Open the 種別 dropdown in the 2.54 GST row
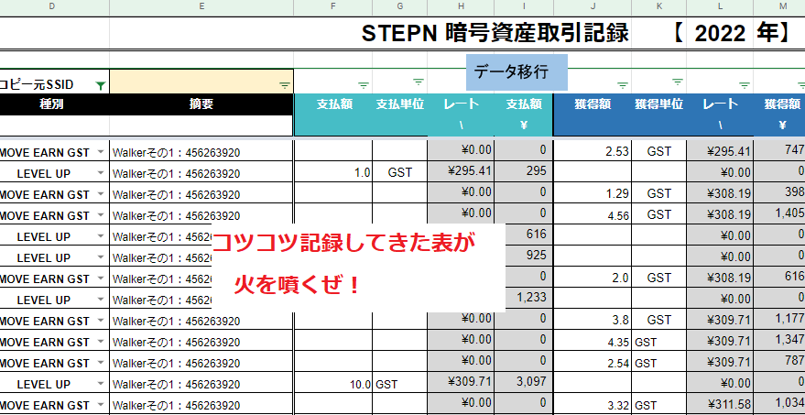The width and height of the screenshot is (805, 415). pyautogui.click(x=101, y=363)
